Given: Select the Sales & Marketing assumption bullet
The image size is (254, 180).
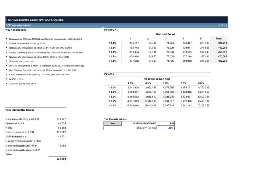Looking at the screenshot, I should [x=46, y=53].
